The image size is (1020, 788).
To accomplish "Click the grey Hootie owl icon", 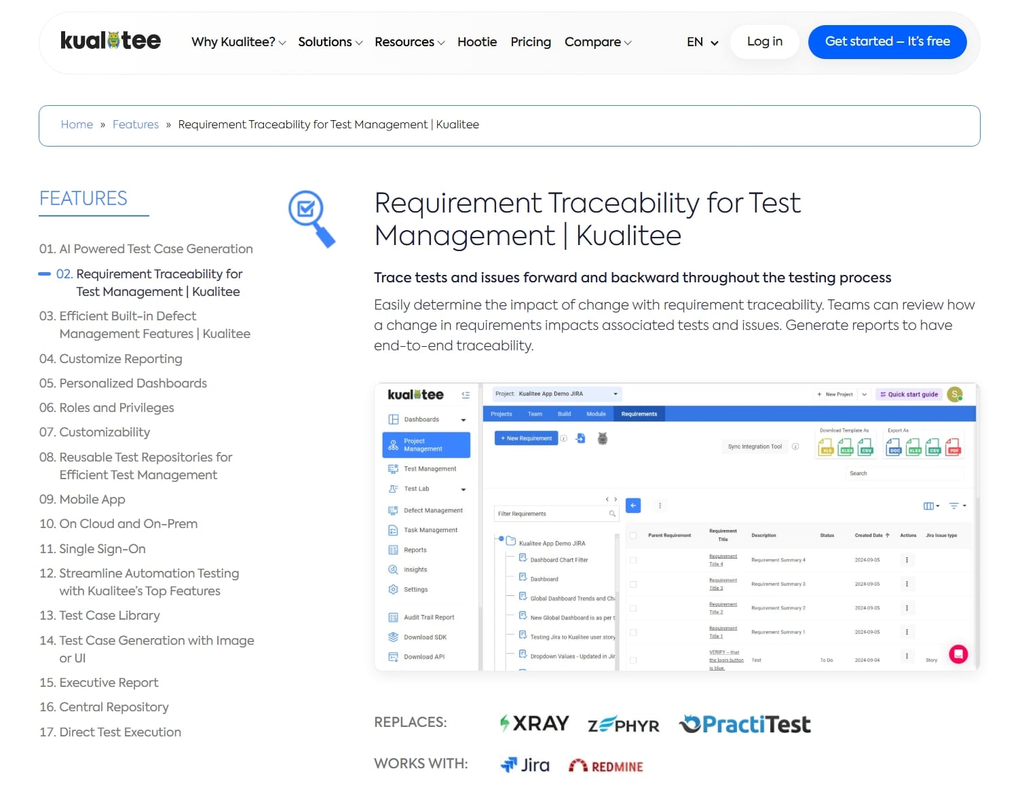I will (x=603, y=438).
